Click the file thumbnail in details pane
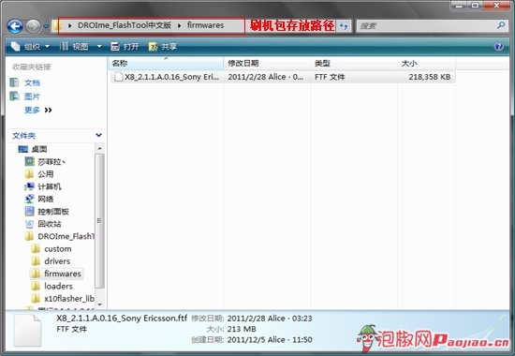 (27, 331)
